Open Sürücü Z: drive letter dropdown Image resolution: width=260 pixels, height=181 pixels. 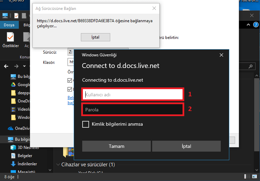pos(71,52)
